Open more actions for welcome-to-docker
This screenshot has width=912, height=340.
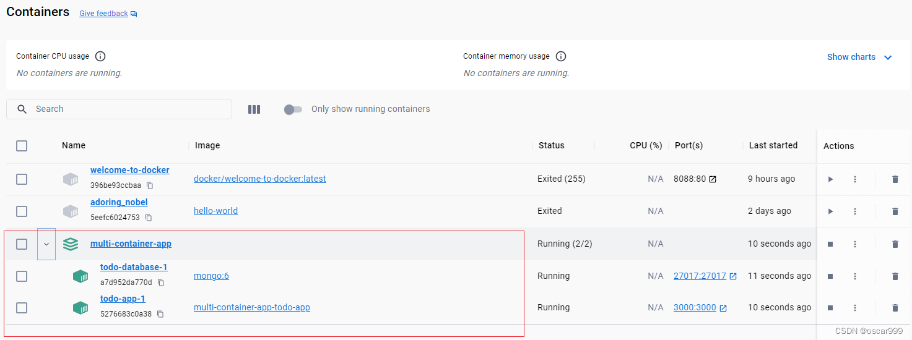tap(855, 179)
